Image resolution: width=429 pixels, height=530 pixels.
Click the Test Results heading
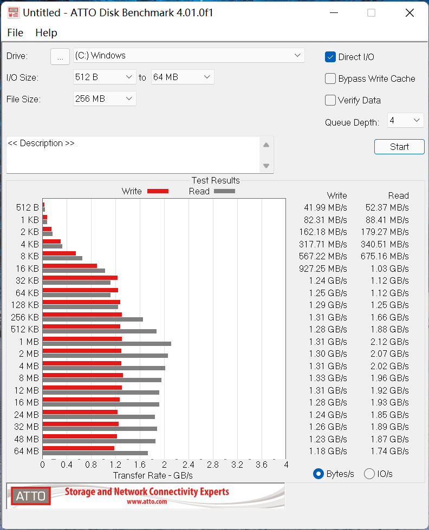pos(216,180)
